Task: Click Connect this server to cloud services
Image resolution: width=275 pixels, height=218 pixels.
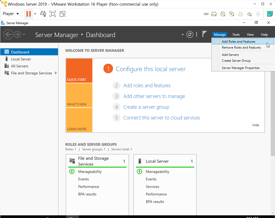Action: click(161, 118)
